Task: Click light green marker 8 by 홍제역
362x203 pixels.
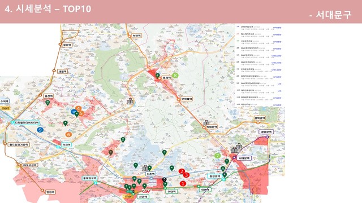Action: (175, 75)
